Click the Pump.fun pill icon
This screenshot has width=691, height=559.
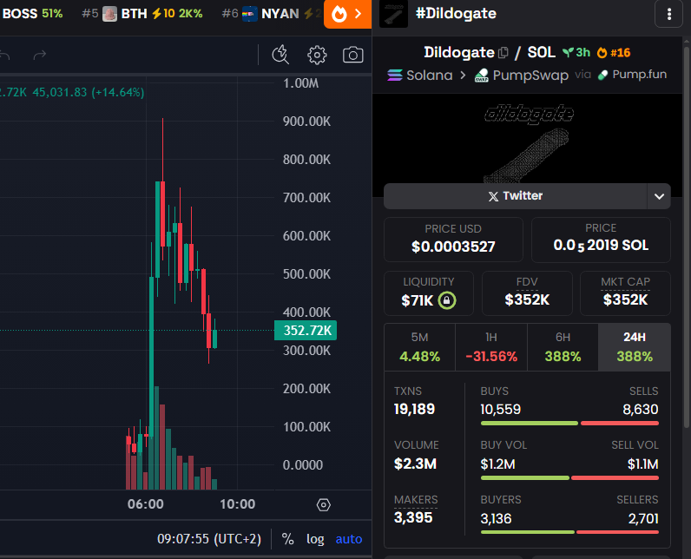[602, 76]
